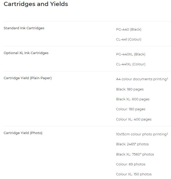This screenshot has width=171, height=179.
Task: Click the Colour: 180 pages entry
Action: (131, 109)
